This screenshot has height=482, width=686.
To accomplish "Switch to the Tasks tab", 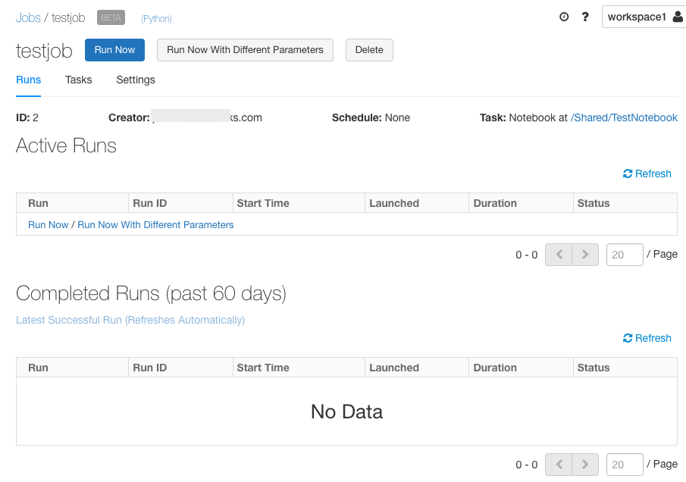I will coord(79,80).
